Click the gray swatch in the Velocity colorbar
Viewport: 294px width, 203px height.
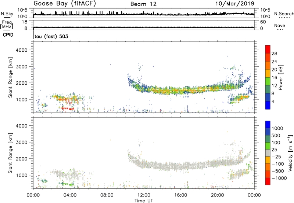[x=268, y=153]
